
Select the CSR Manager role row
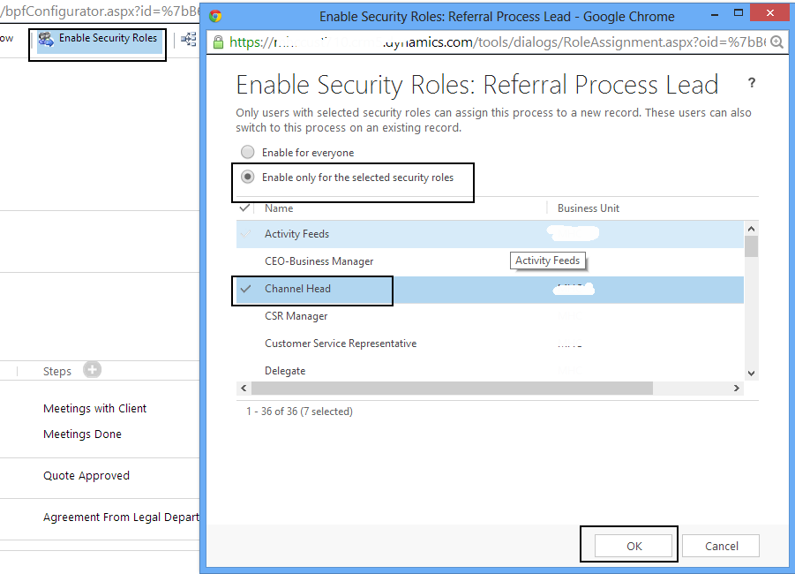[296, 316]
